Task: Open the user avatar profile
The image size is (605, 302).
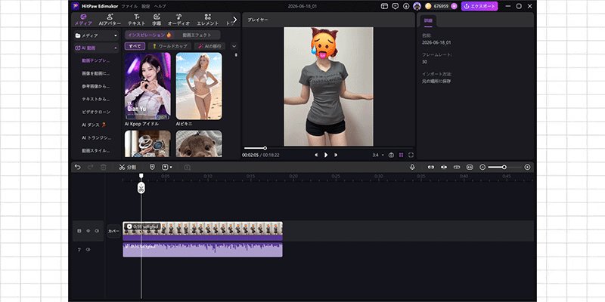Action: click(x=417, y=6)
